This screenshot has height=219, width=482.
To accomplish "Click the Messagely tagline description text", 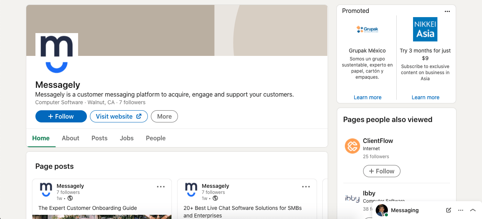I will (x=165, y=94).
